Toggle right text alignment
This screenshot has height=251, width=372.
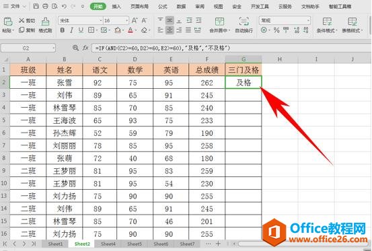179,30
